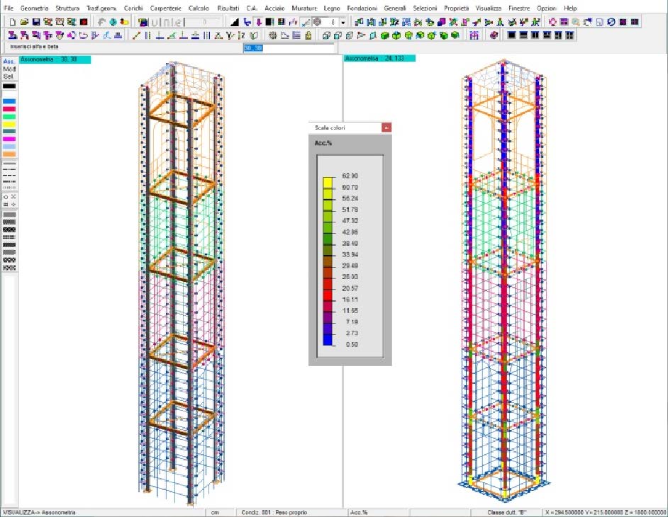Click the red diagonal line draw tool
Screen dimensions: 668x517
137,35
